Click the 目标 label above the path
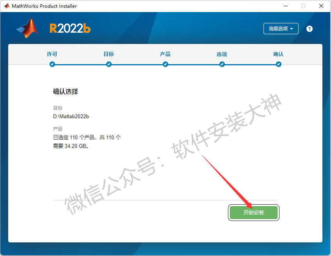 click(x=58, y=108)
